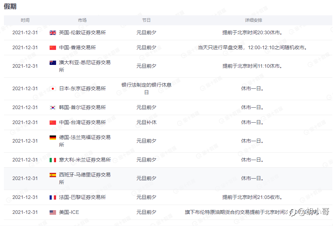Select market name 中国-台湾证券交易所

pyautogui.click(x=82, y=122)
